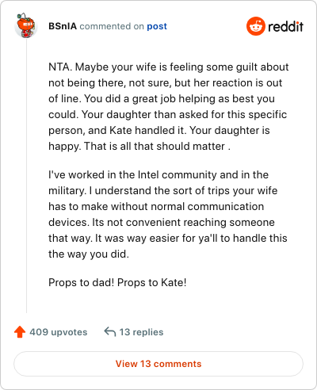317x390 pixels.
Task: Follow the blue "post" link
Action: point(157,26)
